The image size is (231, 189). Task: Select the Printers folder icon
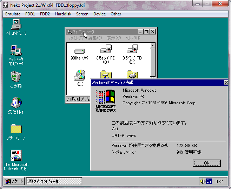coord(132,75)
